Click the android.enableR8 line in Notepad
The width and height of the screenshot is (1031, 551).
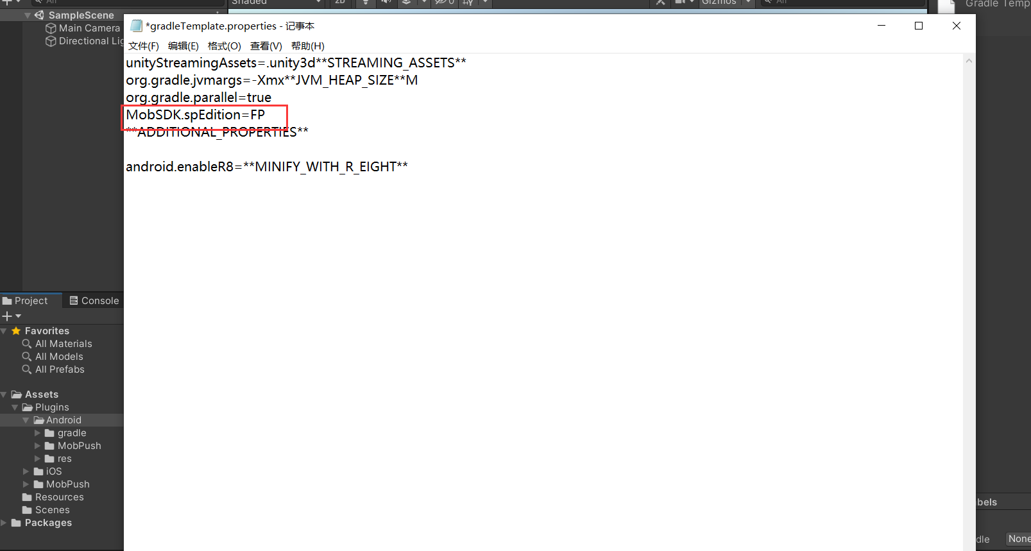267,167
